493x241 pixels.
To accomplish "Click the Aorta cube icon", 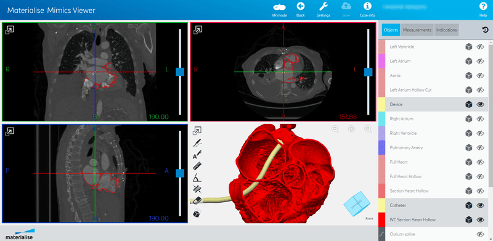I will (x=469, y=76).
